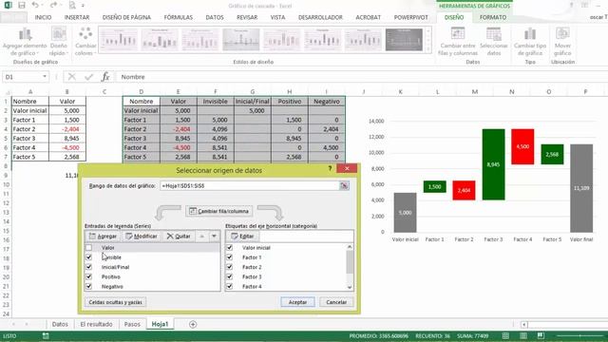Open quick access toolbar customize dropdown

point(83,6)
